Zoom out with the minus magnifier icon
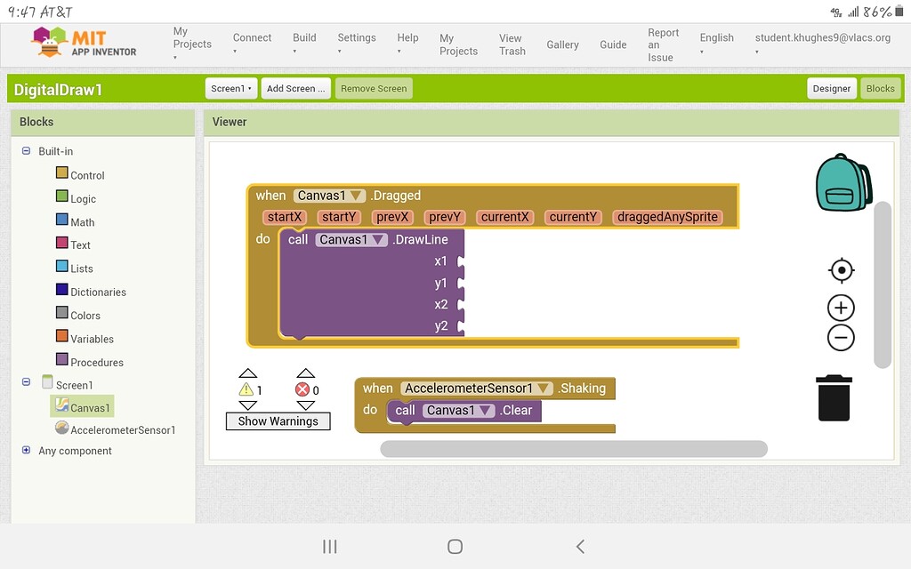 click(x=840, y=337)
